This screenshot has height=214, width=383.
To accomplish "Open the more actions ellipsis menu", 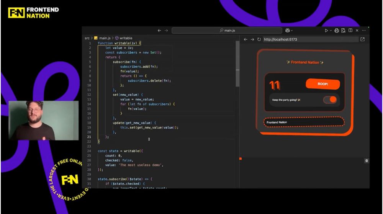I will pos(364,31).
